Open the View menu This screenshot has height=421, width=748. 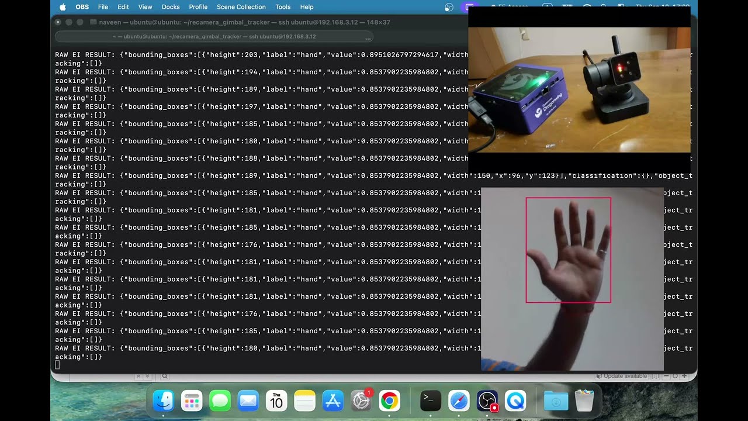(x=146, y=7)
